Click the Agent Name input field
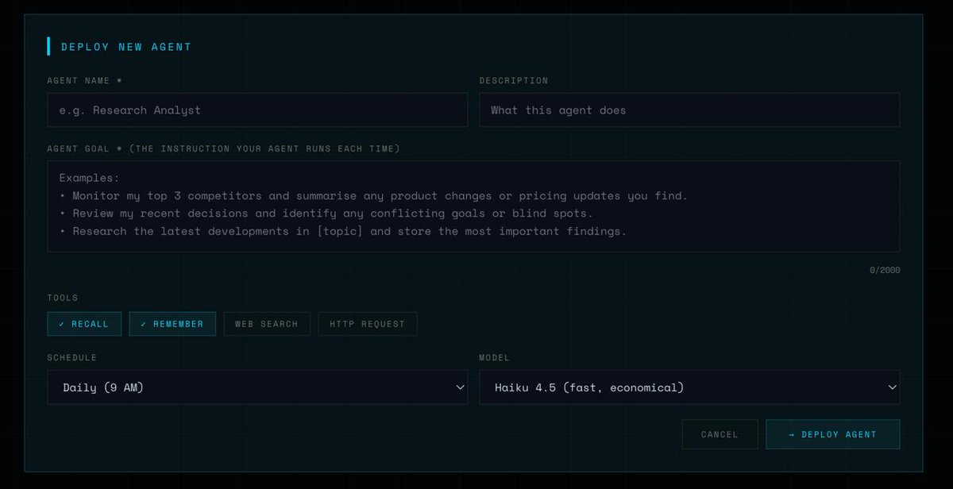 (257, 110)
